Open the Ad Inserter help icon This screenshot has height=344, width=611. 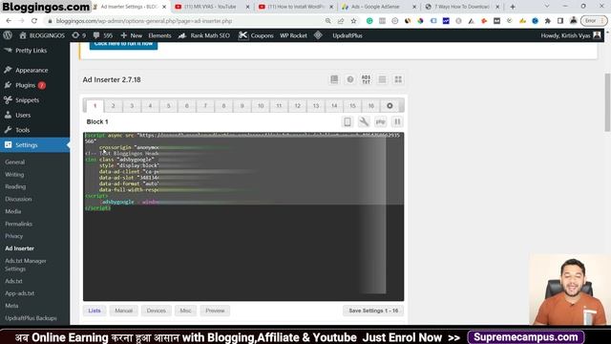(x=350, y=79)
